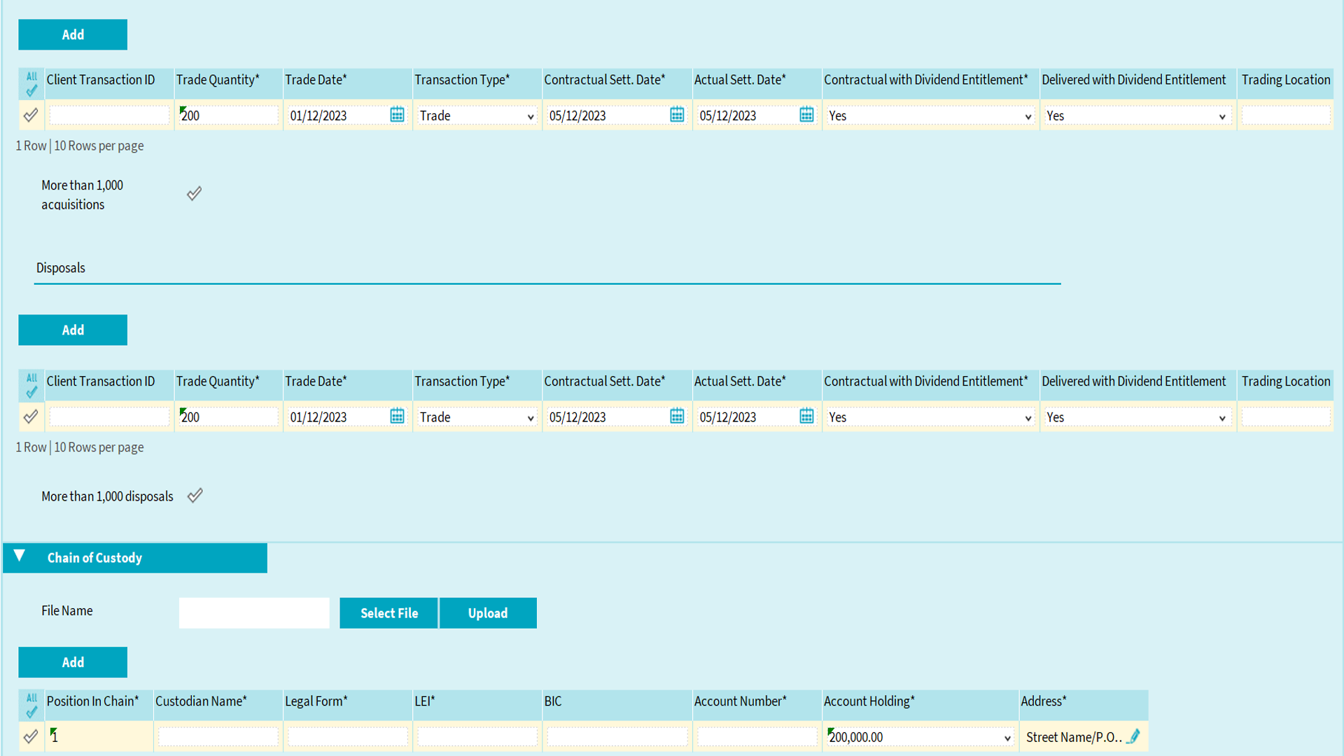Open Account Holding dropdown

(920, 737)
